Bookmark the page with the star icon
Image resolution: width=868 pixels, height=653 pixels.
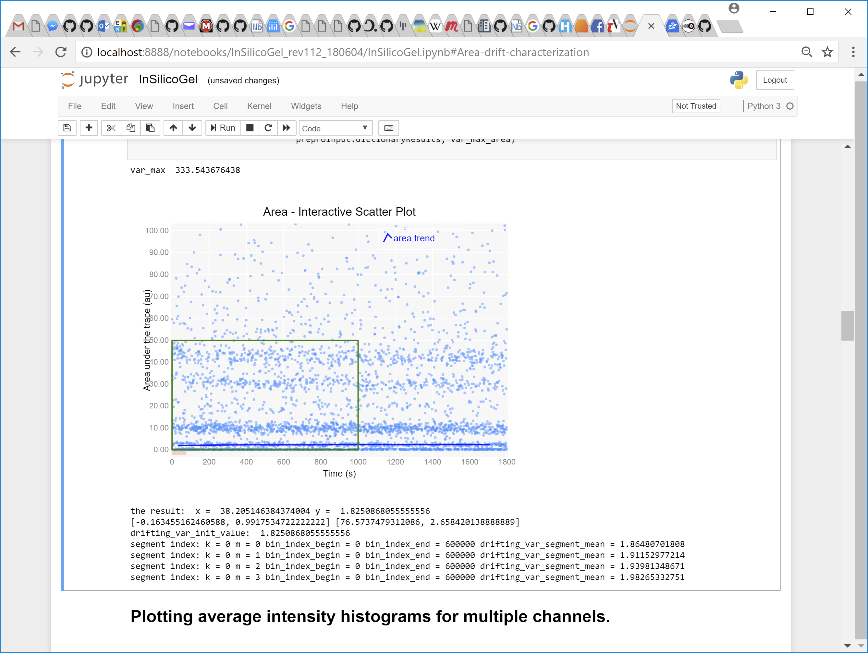828,52
